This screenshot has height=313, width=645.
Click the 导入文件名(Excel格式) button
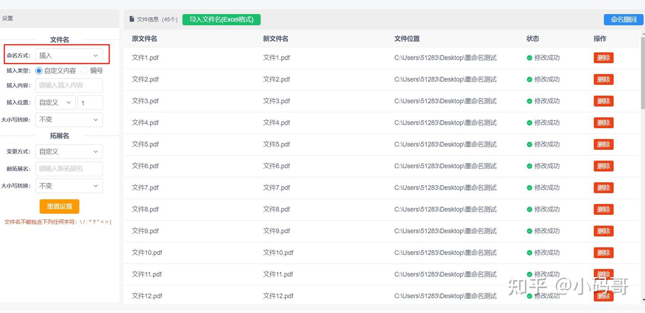pos(221,20)
